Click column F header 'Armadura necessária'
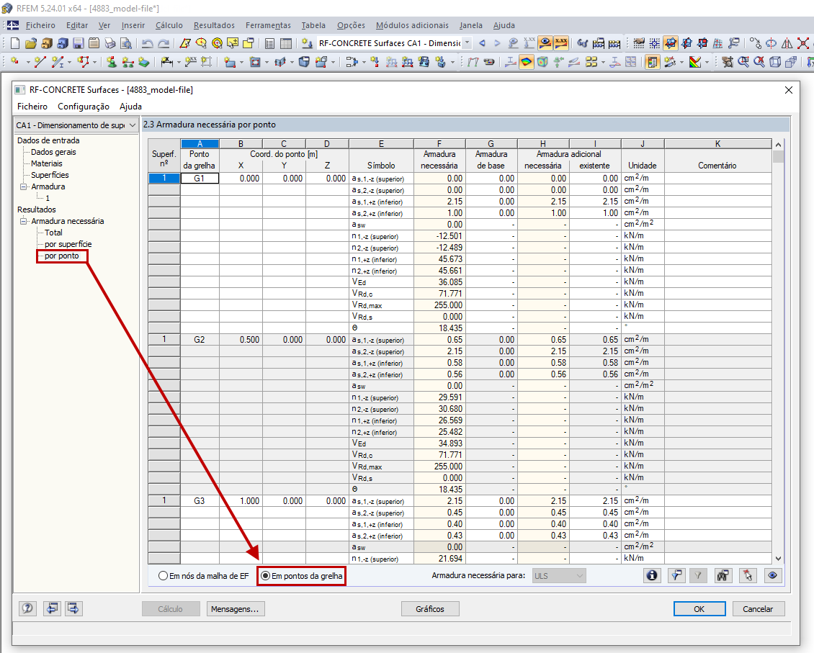The width and height of the screenshot is (814, 653). (439, 160)
